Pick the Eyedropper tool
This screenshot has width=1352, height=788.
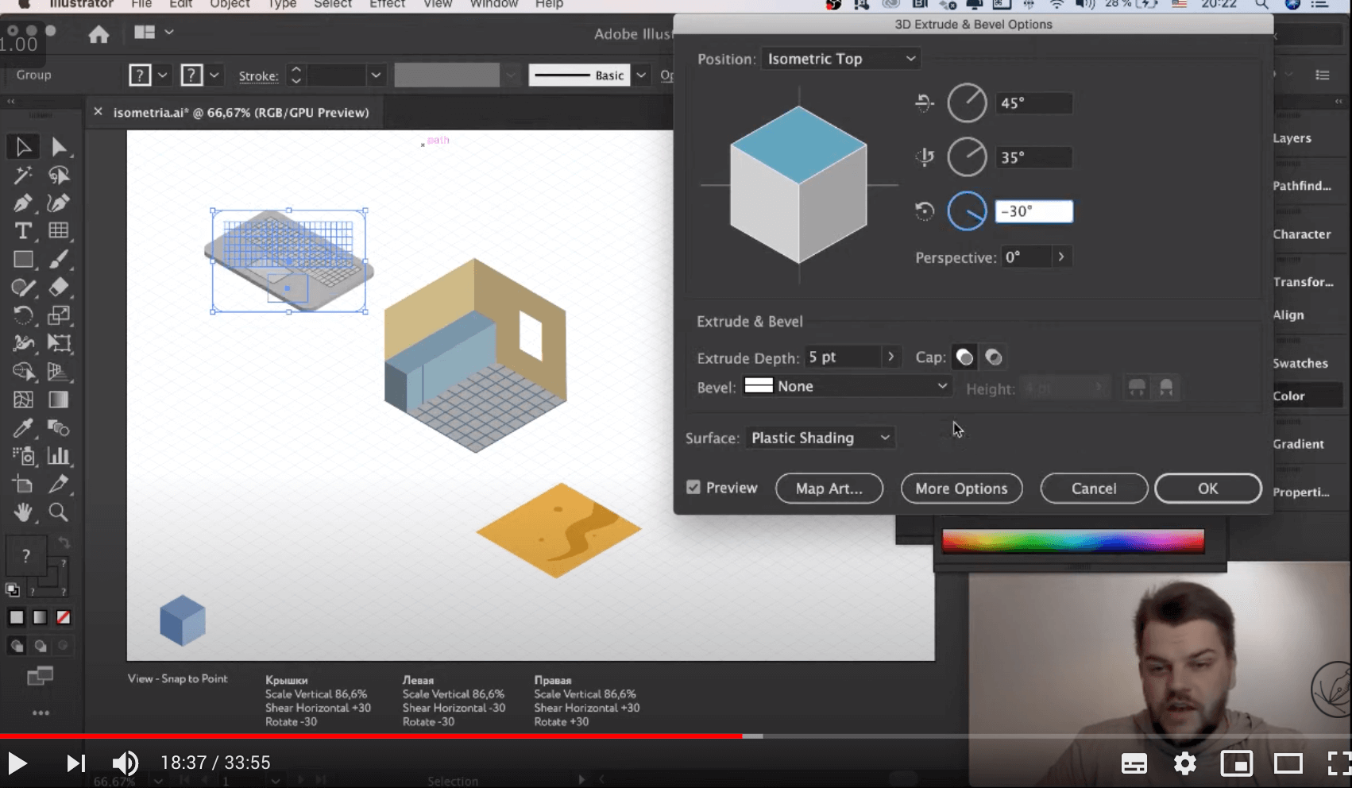[x=23, y=428]
